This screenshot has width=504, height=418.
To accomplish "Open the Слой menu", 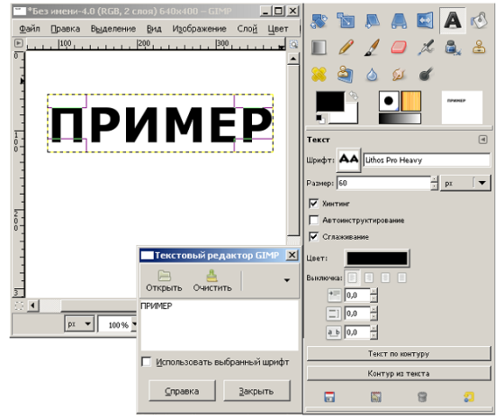I will click(x=247, y=29).
